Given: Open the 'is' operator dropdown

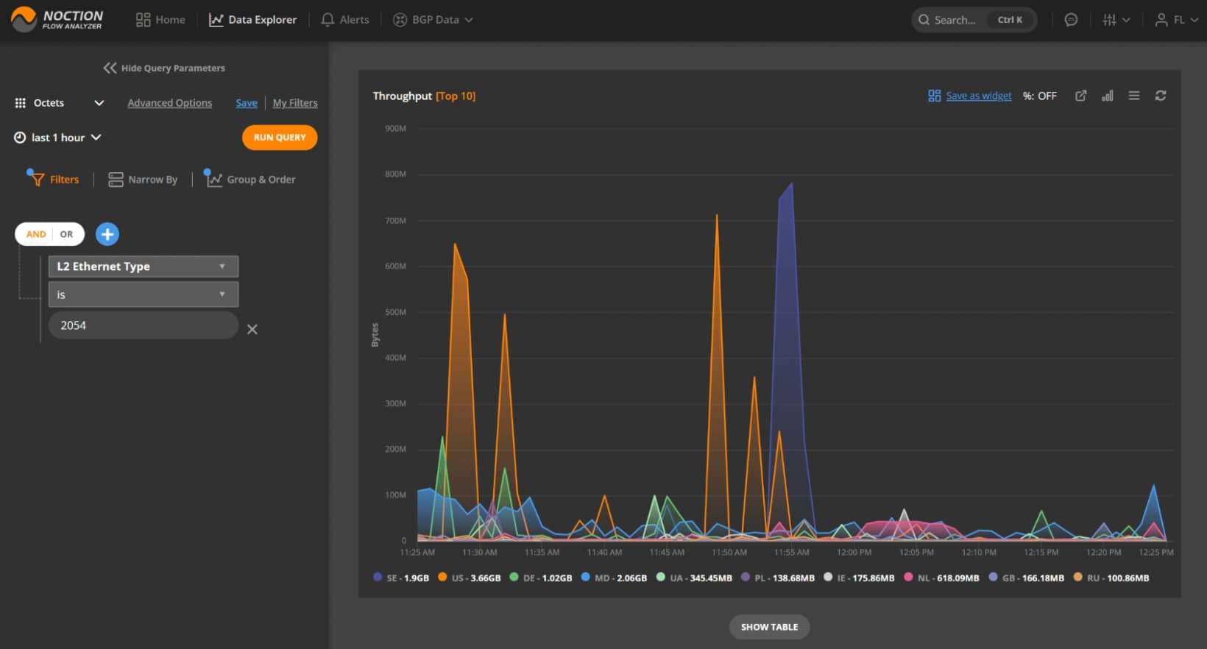Looking at the screenshot, I should click(x=144, y=294).
